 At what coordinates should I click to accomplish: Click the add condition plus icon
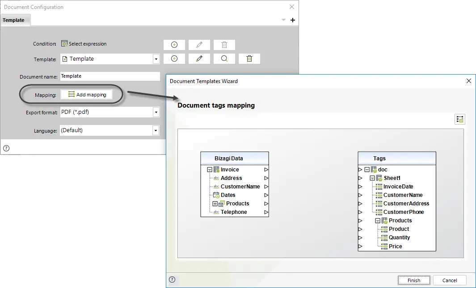pos(174,45)
